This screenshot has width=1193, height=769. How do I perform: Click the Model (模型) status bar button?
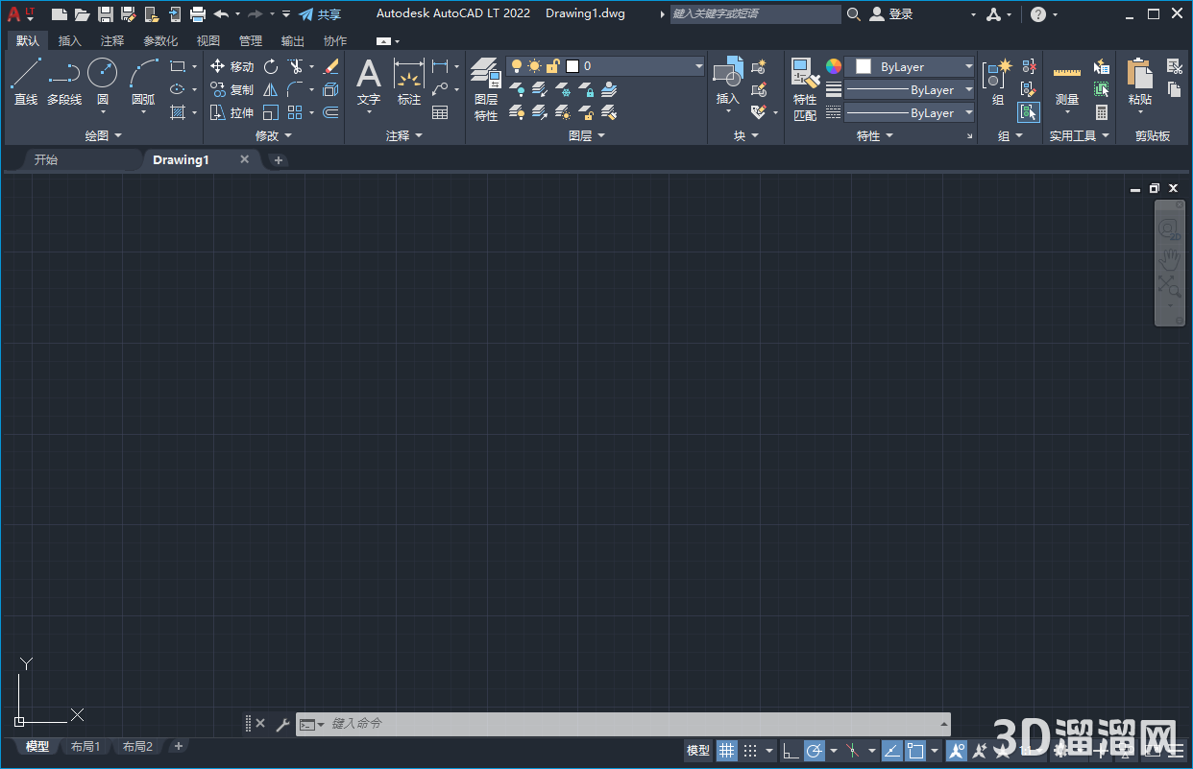[698, 750]
